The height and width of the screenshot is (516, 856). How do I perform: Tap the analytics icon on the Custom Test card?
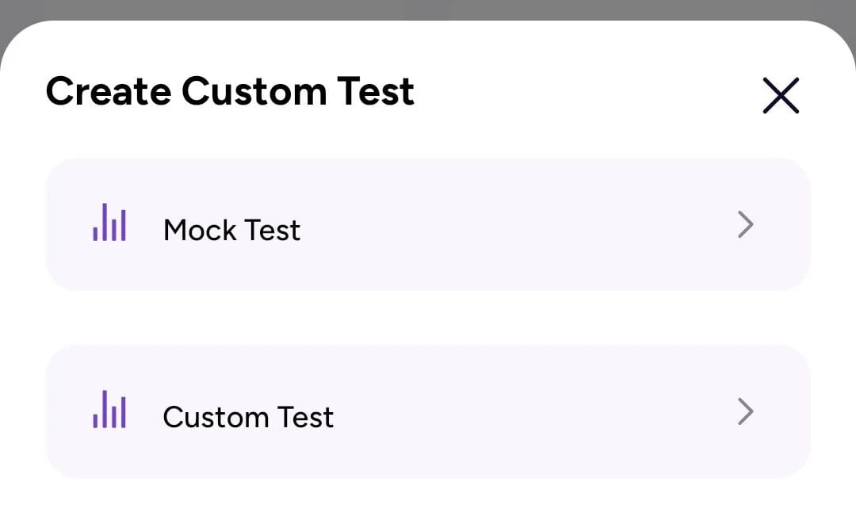pos(109,411)
